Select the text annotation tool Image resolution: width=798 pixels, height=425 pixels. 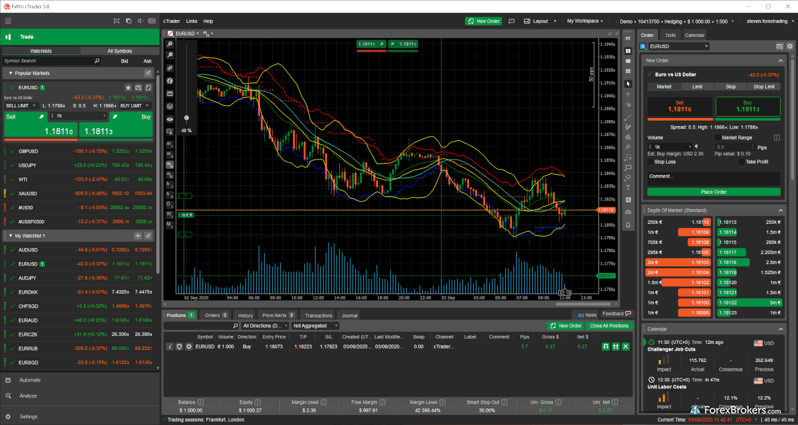pyautogui.click(x=628, y=188)
